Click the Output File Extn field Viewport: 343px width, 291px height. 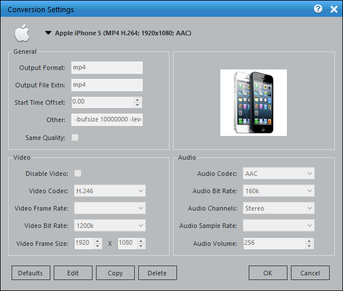click(x=107, y=85)
